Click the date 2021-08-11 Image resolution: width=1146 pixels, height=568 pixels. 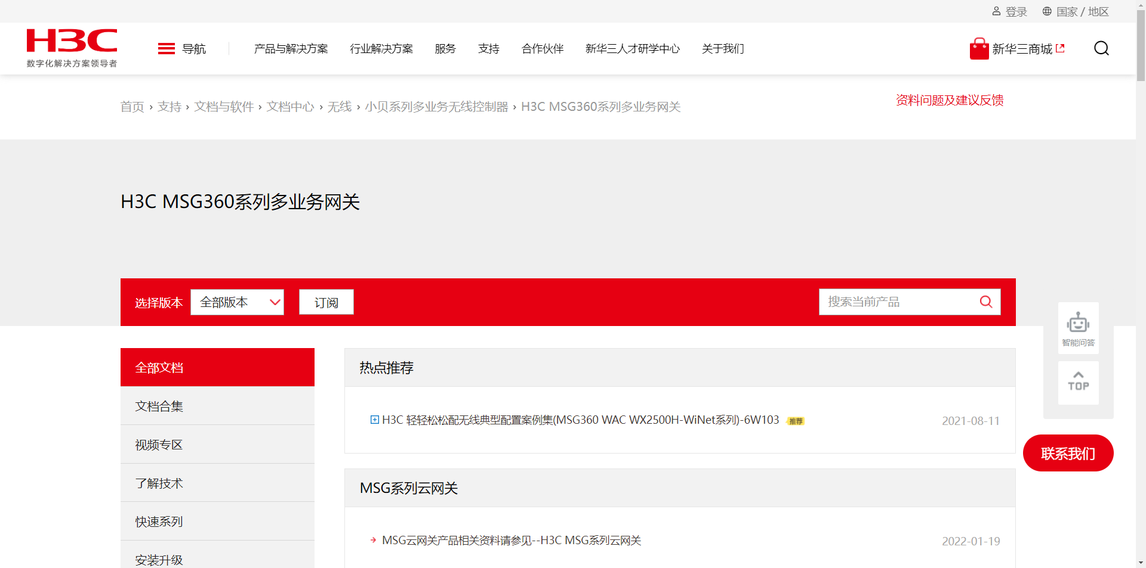971,421
